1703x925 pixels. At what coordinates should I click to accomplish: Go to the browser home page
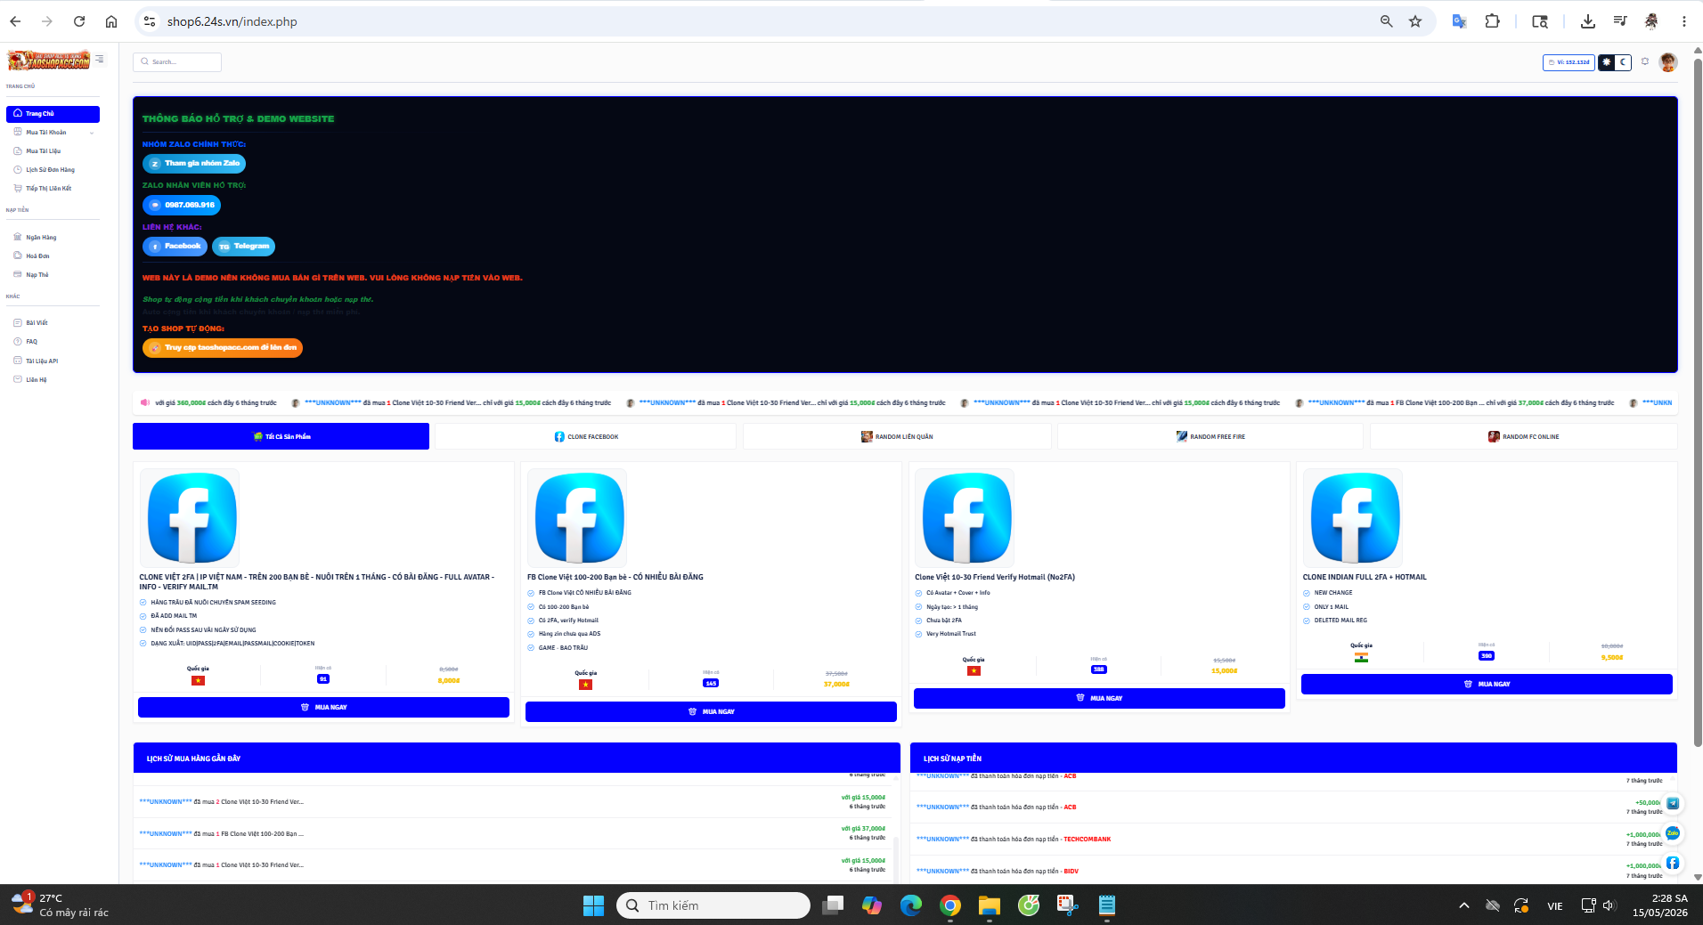point(111,21)
